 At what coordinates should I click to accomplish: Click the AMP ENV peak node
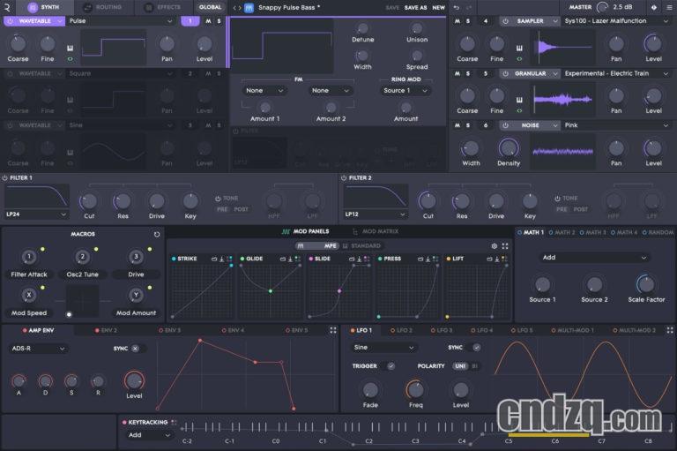tap(200, 341)
